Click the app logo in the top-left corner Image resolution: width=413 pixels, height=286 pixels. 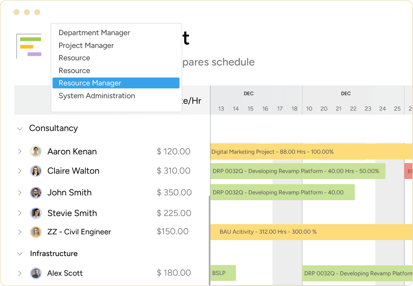[x=29, y=47]
